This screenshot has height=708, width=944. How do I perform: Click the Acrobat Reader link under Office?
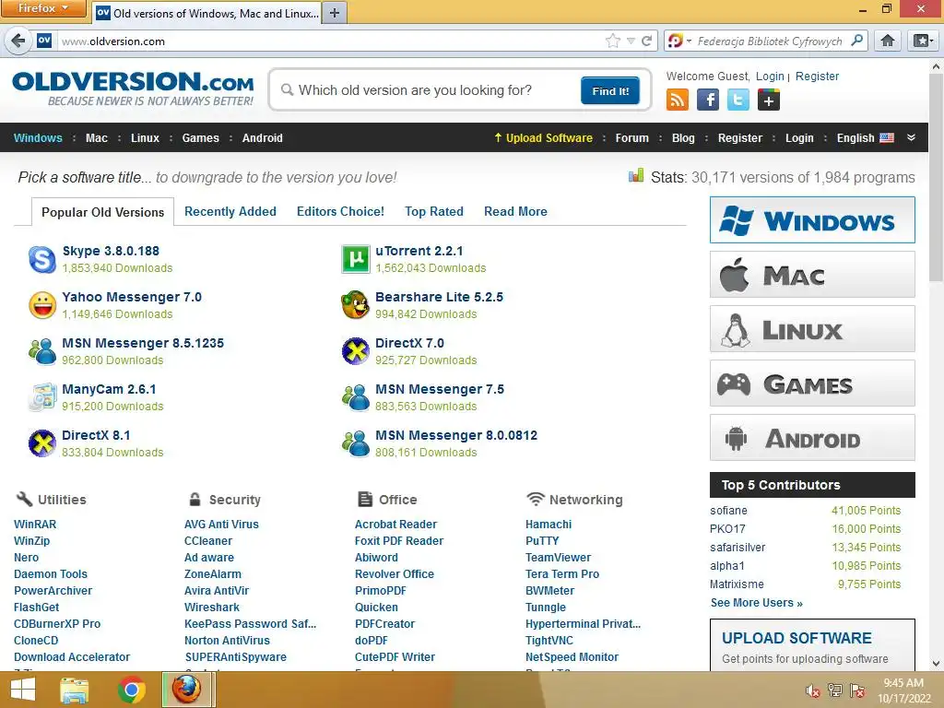click(395, 525)
